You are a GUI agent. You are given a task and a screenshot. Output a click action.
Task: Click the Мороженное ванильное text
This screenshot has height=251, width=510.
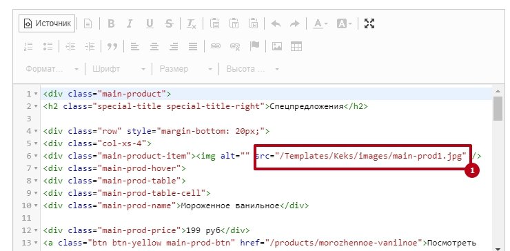(230, 206)
